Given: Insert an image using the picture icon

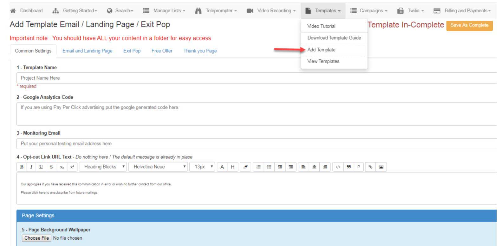Looking at the screenshot, I should click(381, 167).
